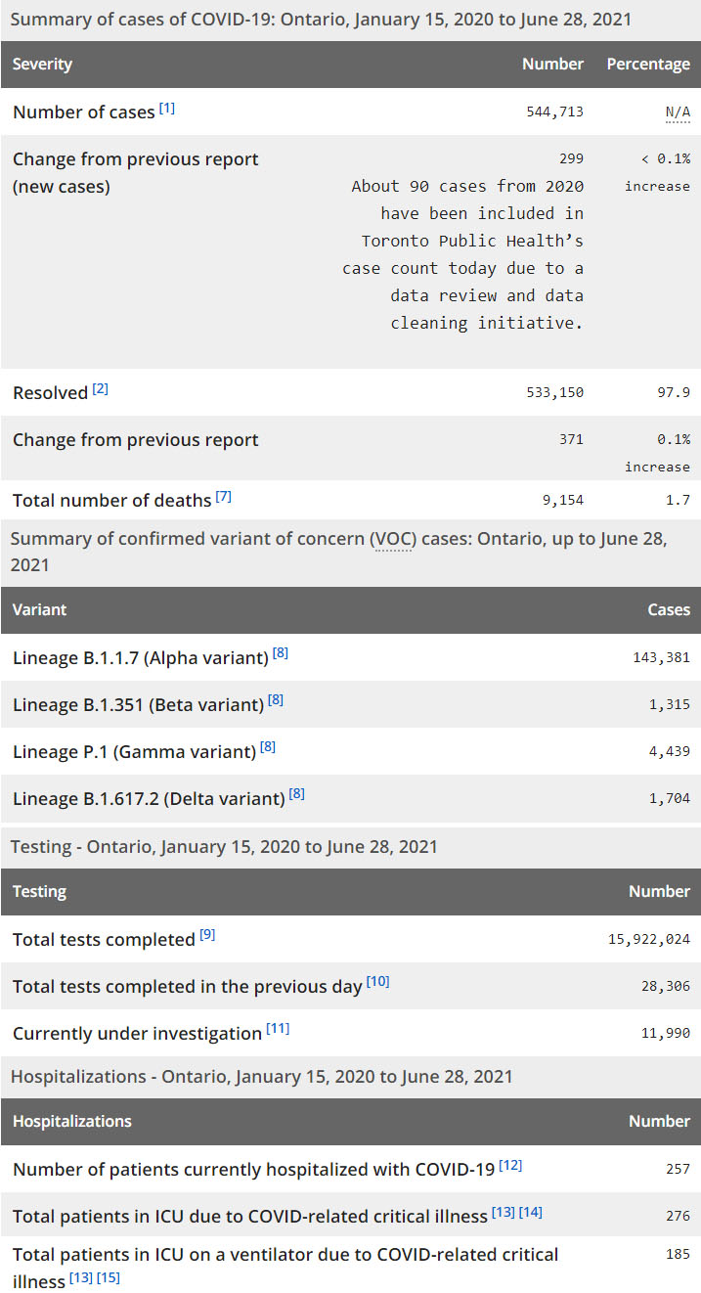Click the Severity column header

[42, 65]
